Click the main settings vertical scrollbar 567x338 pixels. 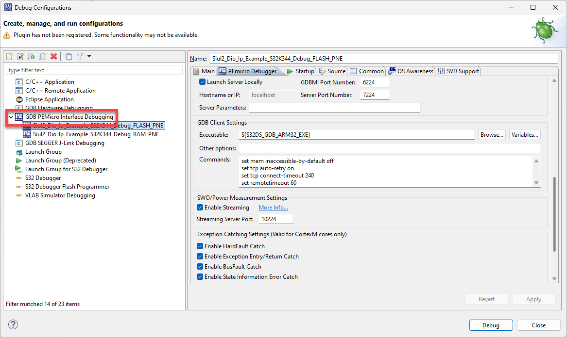point(555,213)
